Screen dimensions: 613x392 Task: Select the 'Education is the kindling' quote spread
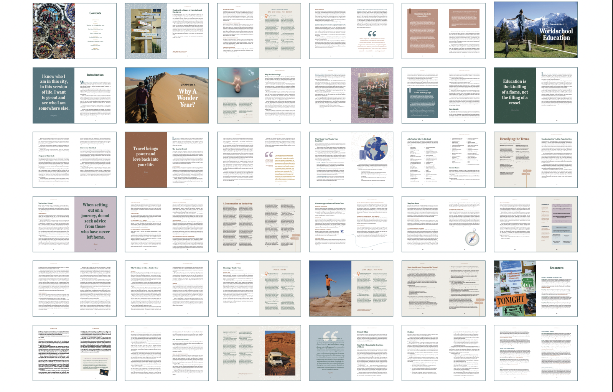(536, 96)
